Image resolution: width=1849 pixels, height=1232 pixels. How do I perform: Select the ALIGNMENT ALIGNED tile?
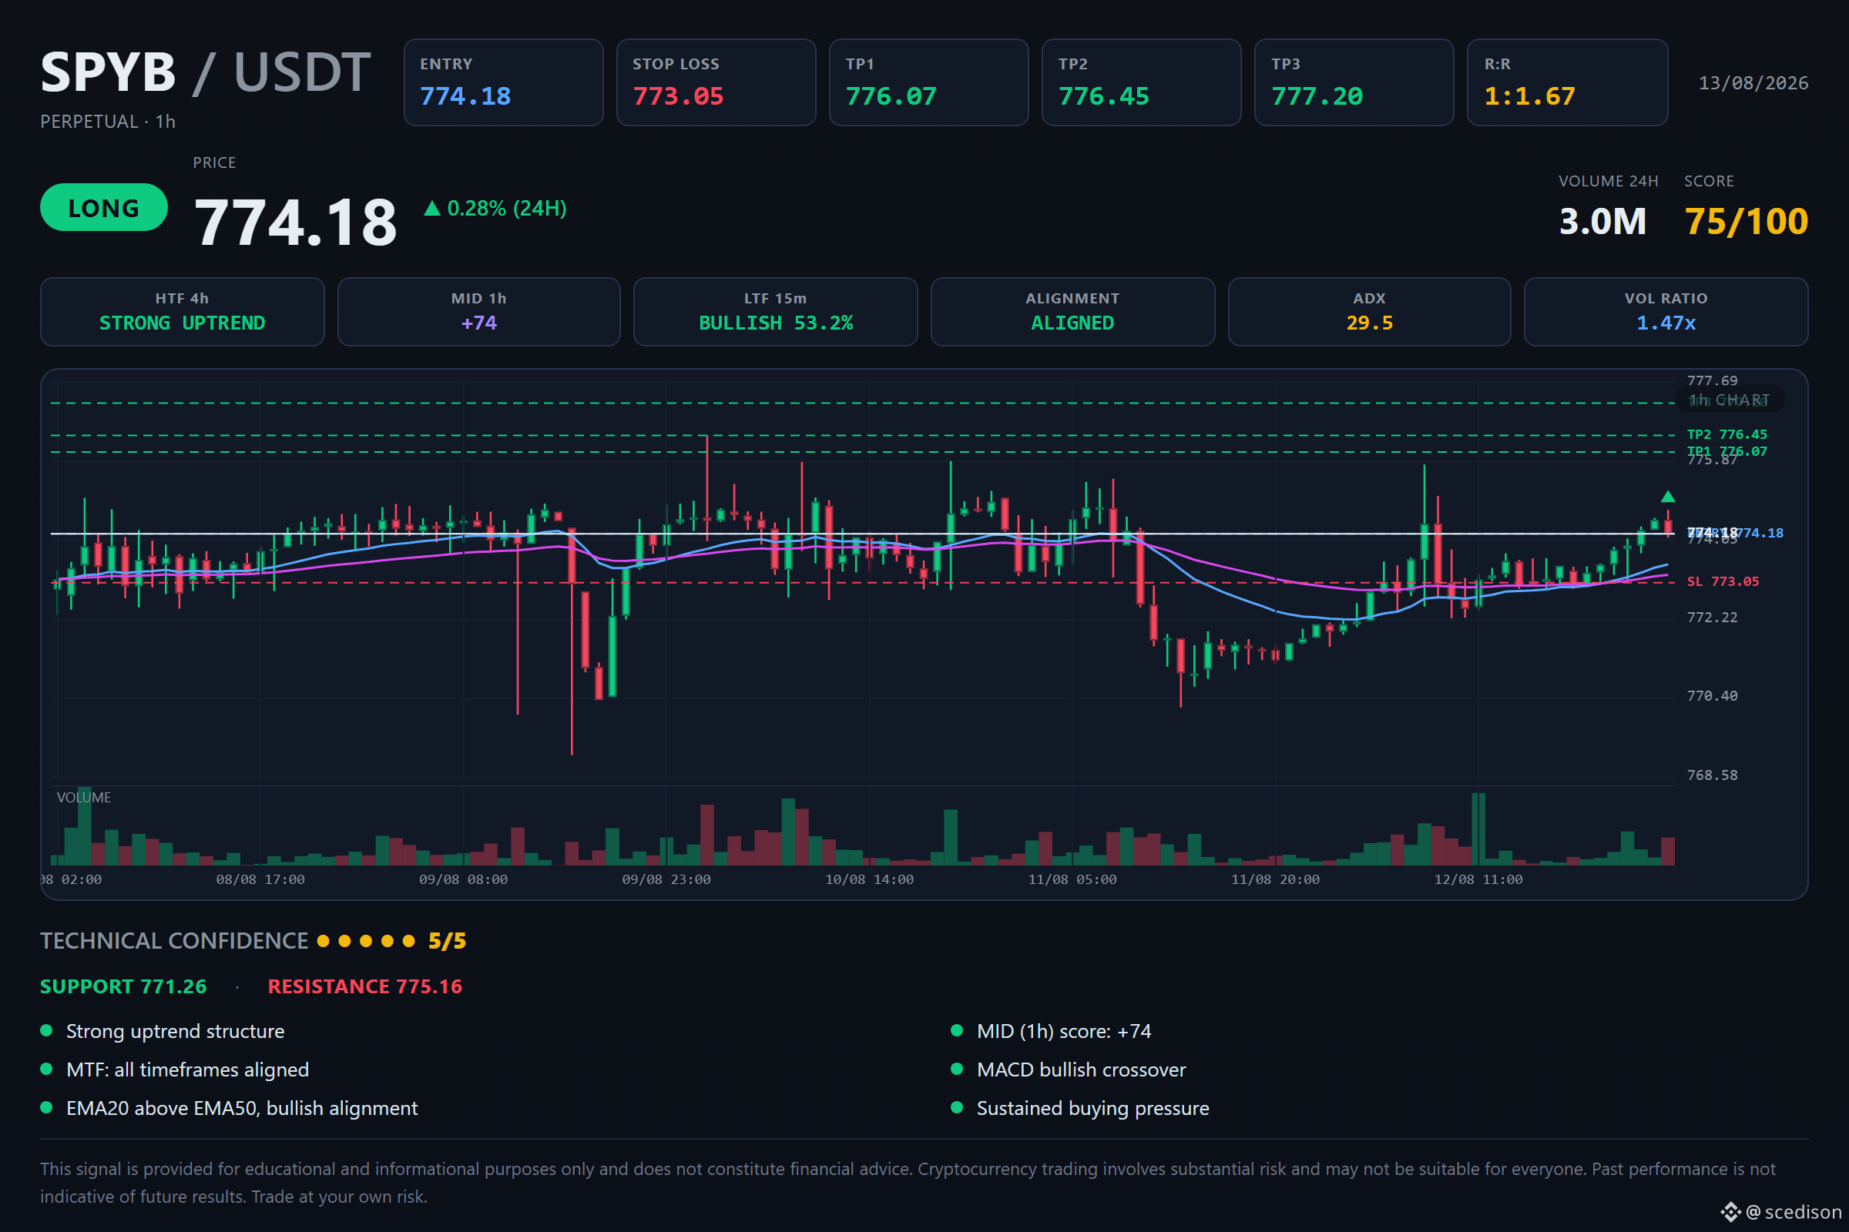[x=1072, y=312]
